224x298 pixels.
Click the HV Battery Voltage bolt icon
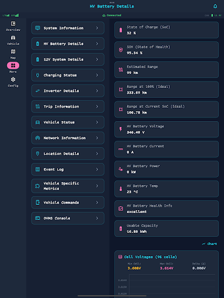coord(121,129)
